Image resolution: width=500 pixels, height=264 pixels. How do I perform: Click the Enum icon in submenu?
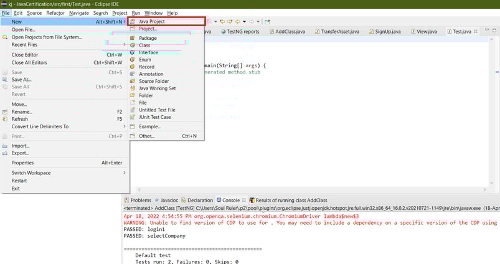[133, 60]
